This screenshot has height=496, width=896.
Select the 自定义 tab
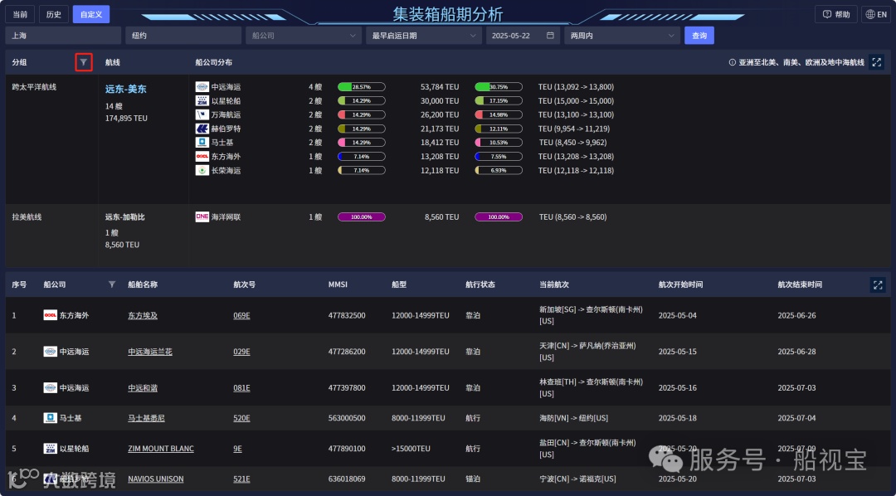(91, 14)
